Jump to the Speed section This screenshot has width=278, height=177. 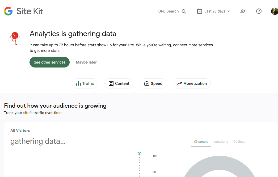tap(153, 83)
